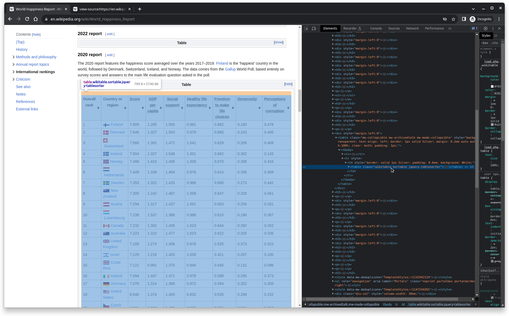Switch to the Console tab
Viewport: 509px width, 316px height.
376,28
